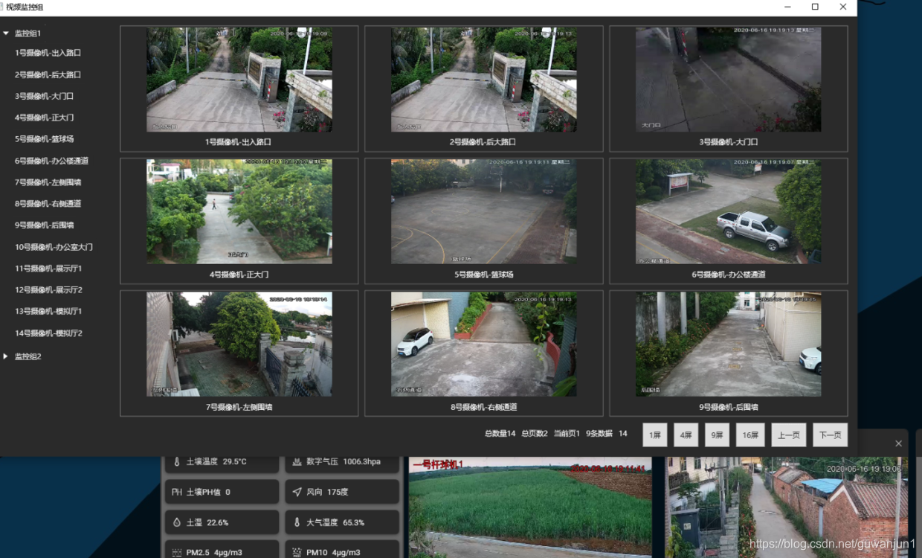Click the 29.5°C soil temperature value
Screen dimensions: 922x558
click(x=235, y=461)
